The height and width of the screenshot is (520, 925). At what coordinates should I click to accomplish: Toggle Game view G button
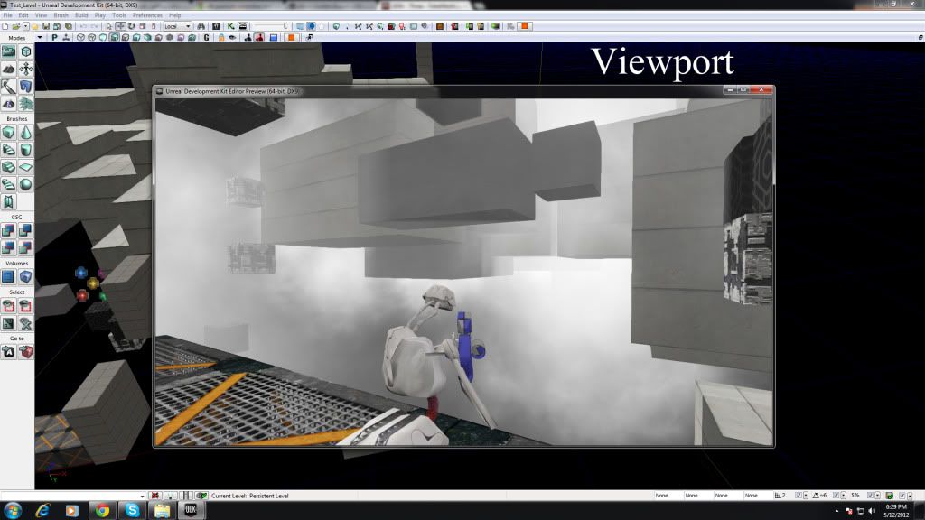pos(207,37)
